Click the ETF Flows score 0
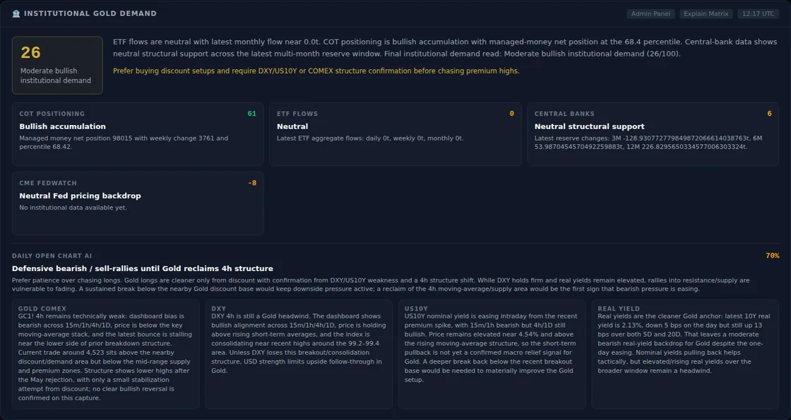Viewport: 791px width, 420px height. pos(511,114)
